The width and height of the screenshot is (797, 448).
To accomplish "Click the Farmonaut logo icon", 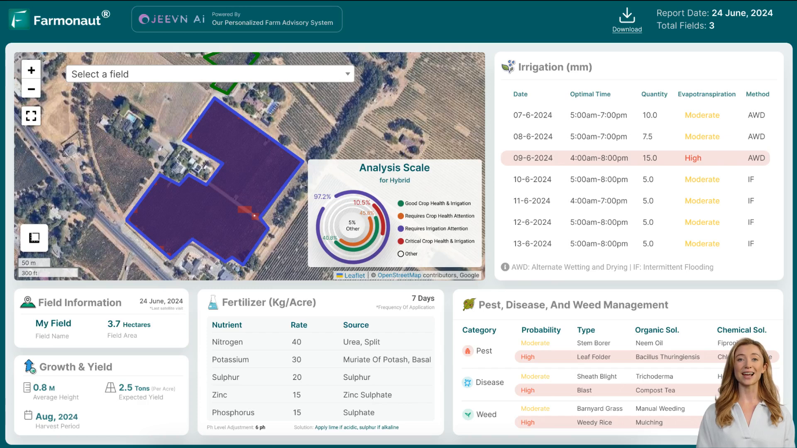I will pos(20,19).
